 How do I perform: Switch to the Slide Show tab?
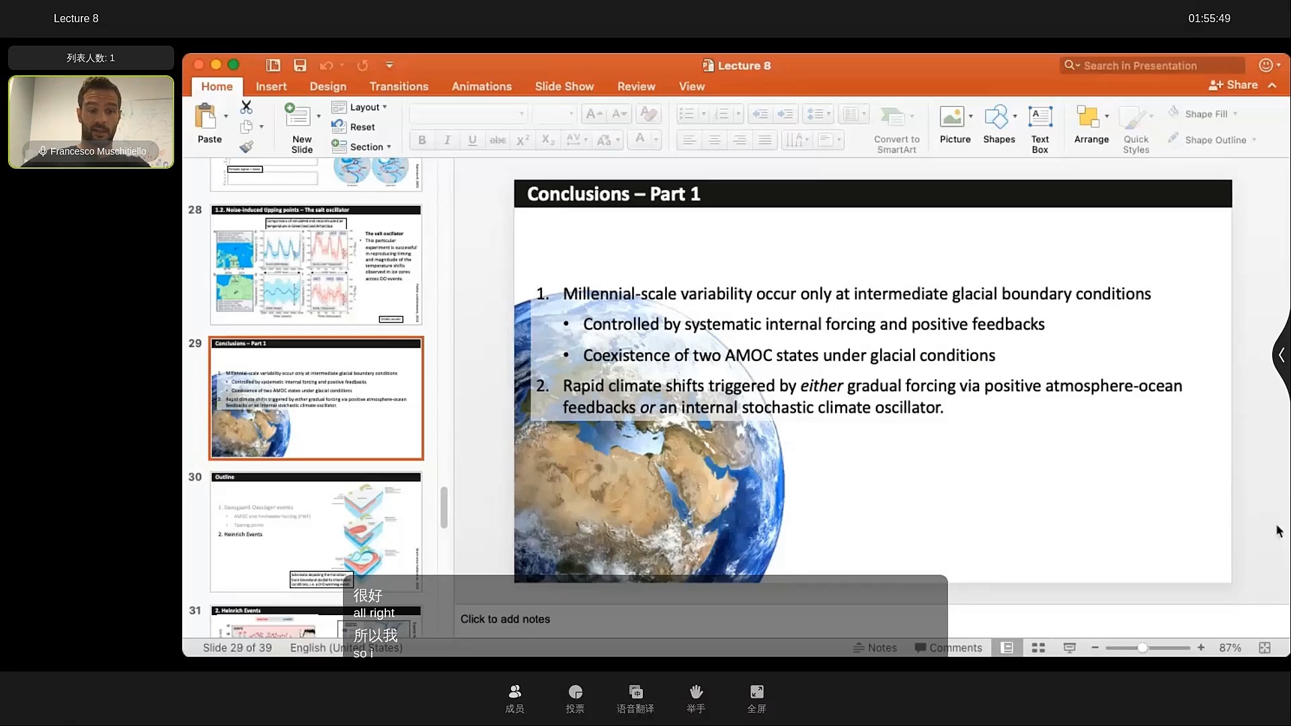(x=564, y=86)
